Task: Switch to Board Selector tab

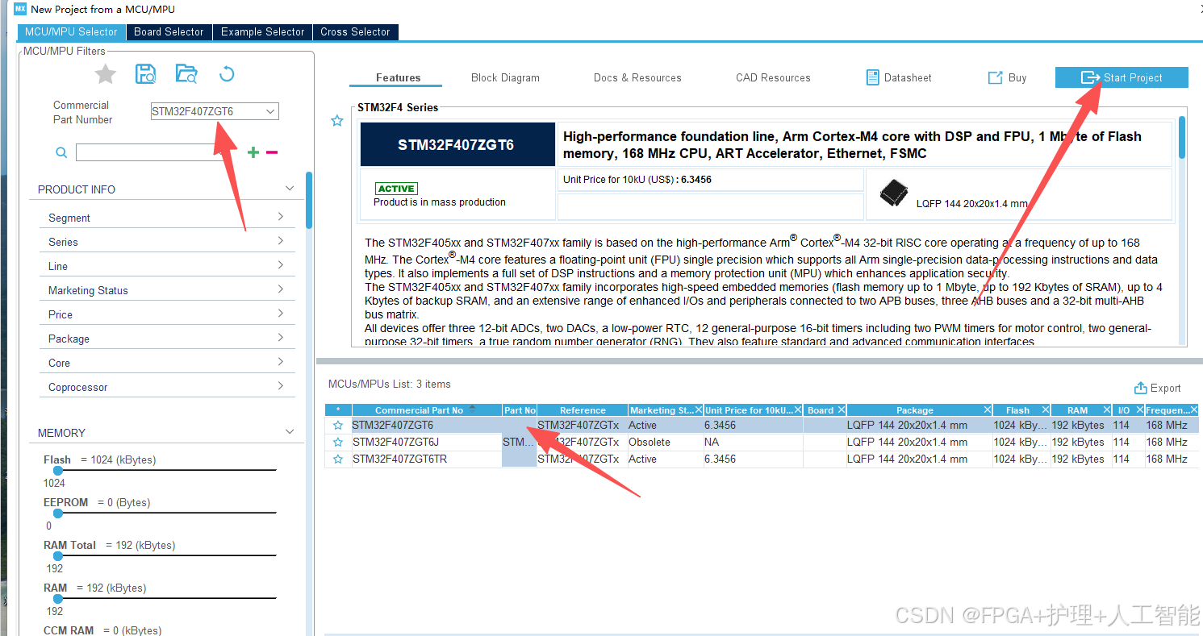Action: click(169, 31)
